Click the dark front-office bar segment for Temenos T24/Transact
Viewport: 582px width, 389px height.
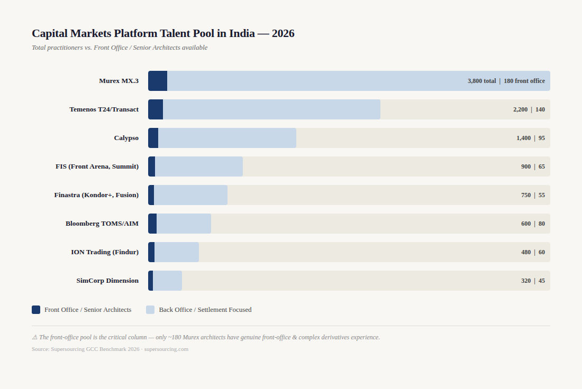pyautogui.click(x=156, y=109)
